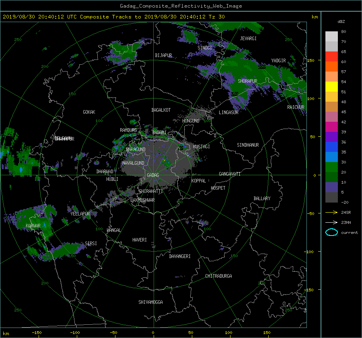Screen dimensions: 362x338
Task: Click the HANGAL city label
Action: (x=113, y=230)
